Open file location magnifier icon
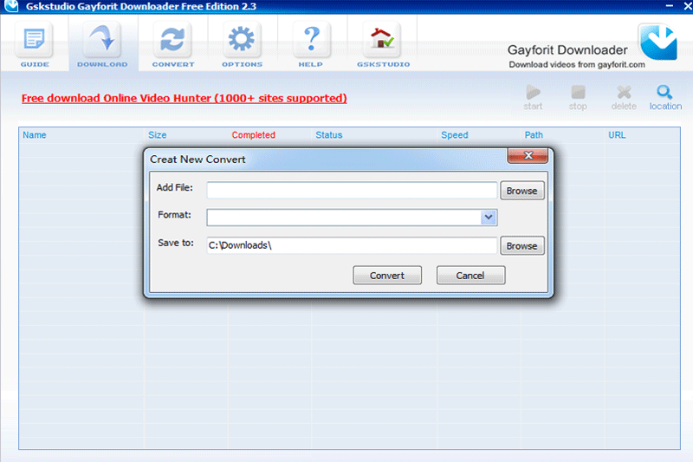The height and width of the screenshot is (462, 693). click(664, 92)
